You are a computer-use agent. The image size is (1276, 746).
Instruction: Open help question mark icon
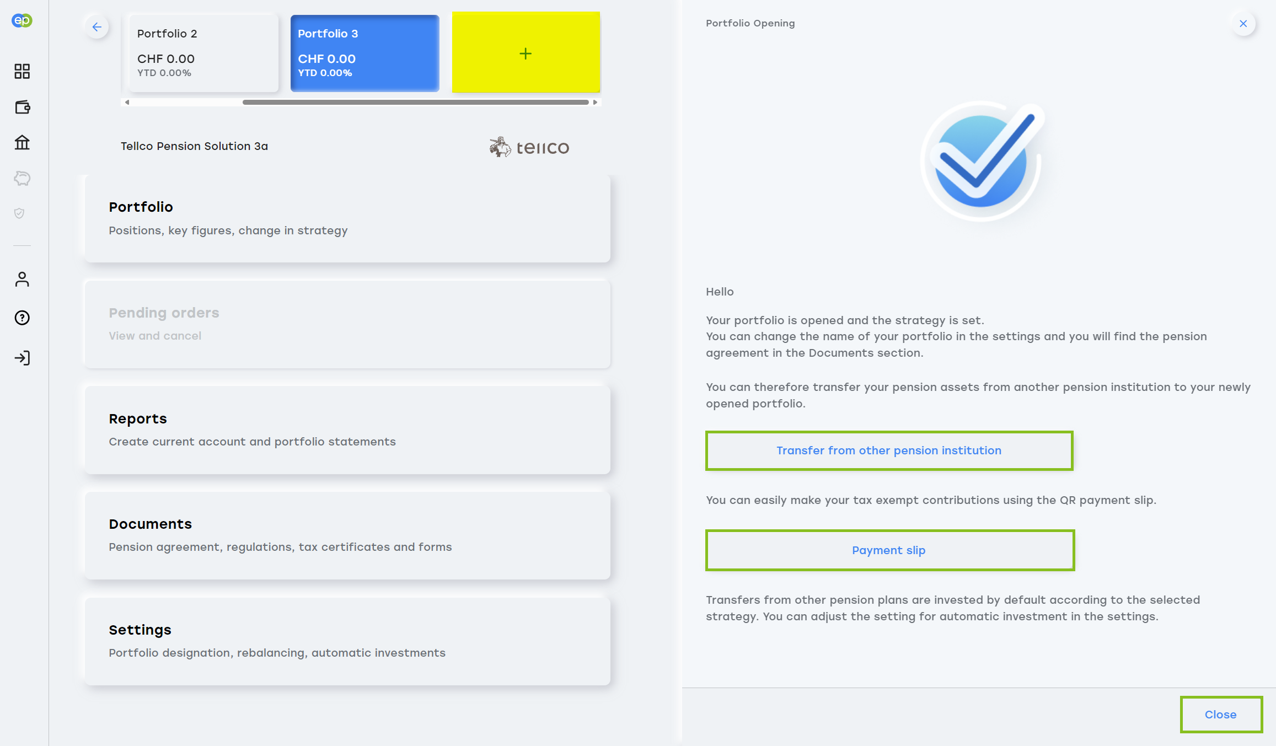click(x=22, y=318)
